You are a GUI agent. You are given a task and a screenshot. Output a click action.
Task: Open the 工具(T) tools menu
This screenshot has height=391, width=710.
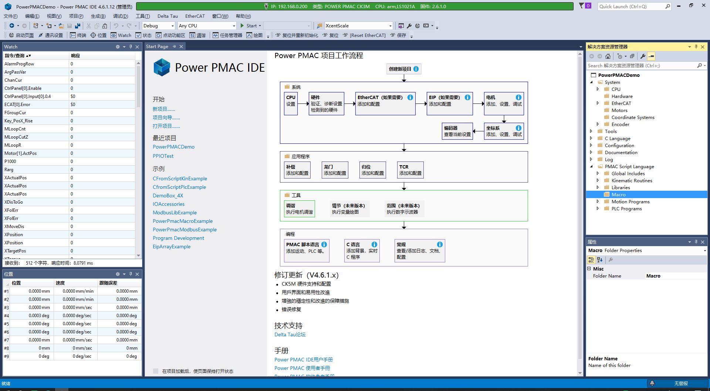(x=143, y=16)
